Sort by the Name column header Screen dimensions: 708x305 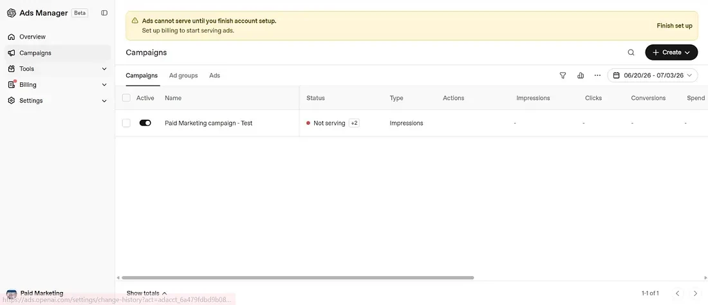(173, 98)
